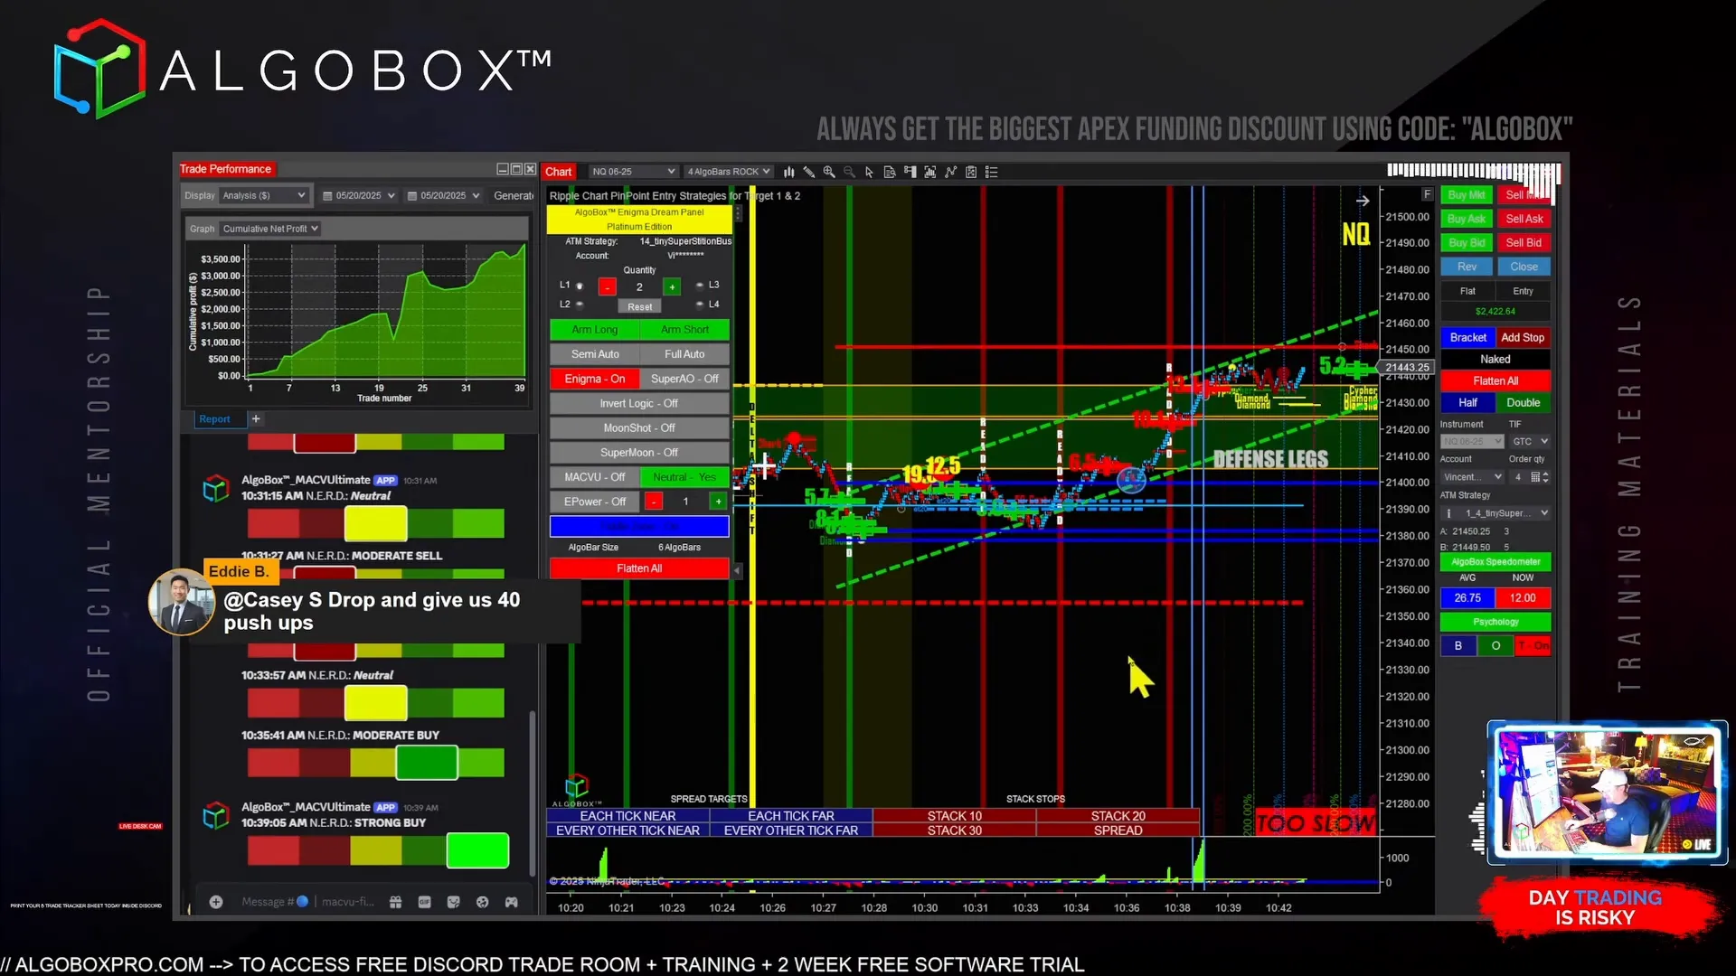
Task: Click the EPower red minus button
Action: pyautogui.click(x=654, y=502)
